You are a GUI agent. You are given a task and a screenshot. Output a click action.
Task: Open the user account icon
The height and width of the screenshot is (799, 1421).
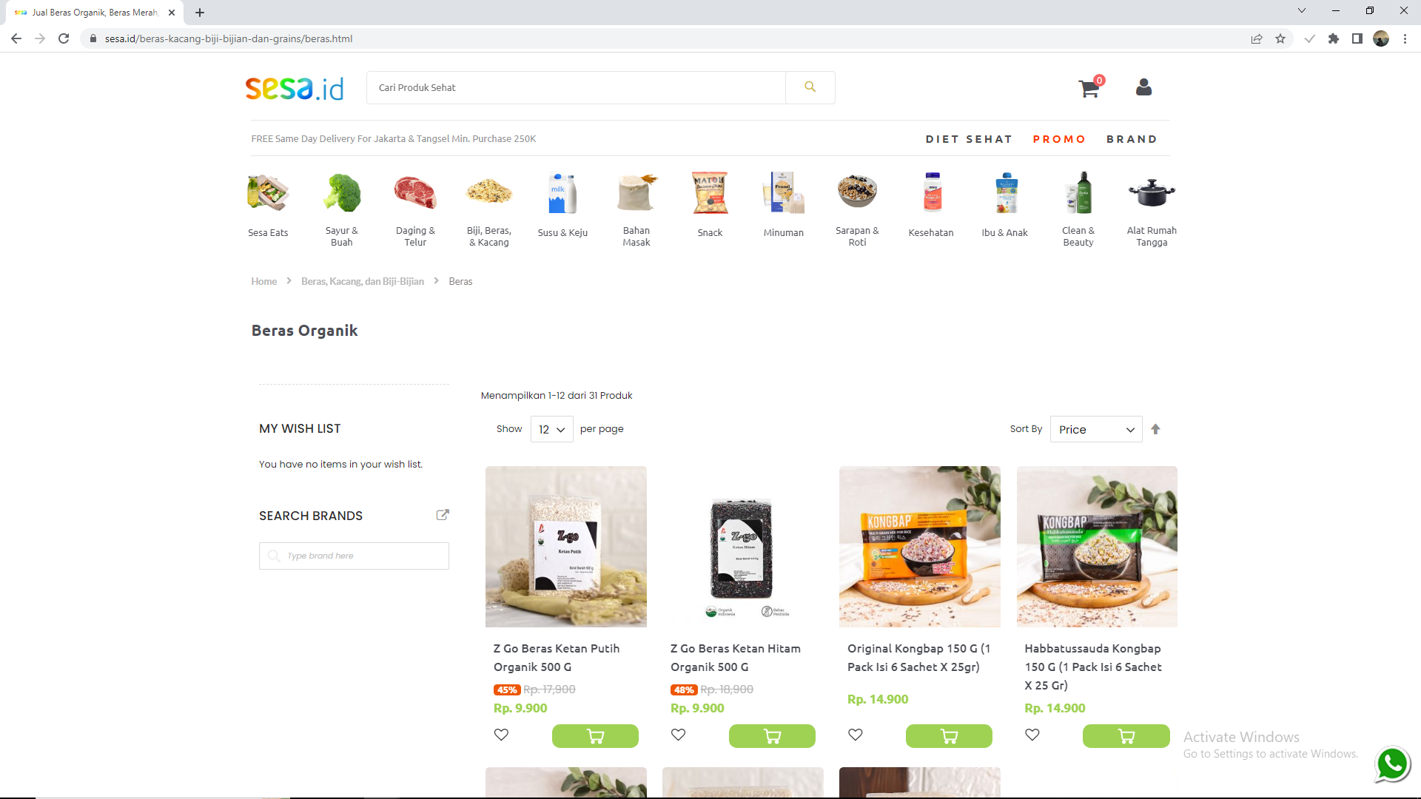[x=1143, y=87]
